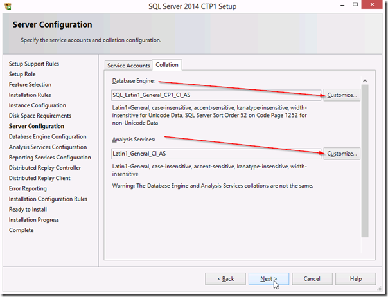Proceed with the Next button
Screen dimensions: 388x297
tap(269, 279)
